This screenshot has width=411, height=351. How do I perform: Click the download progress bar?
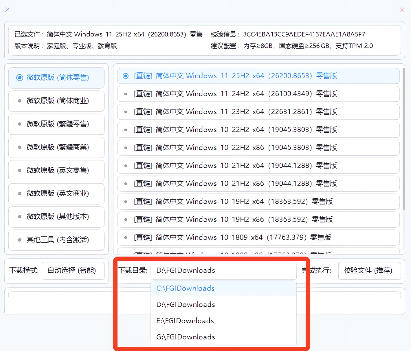pyautogui.click(x=204, y=295)
